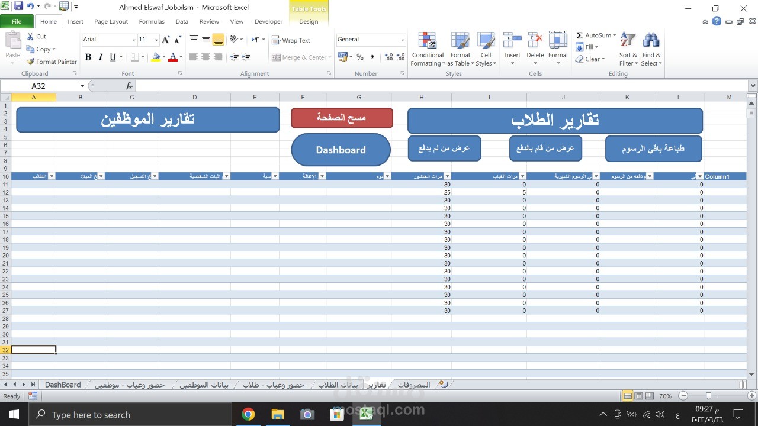Enable Wrap Text
This screenshot has height=426, width=758.
tap(291, 40)
